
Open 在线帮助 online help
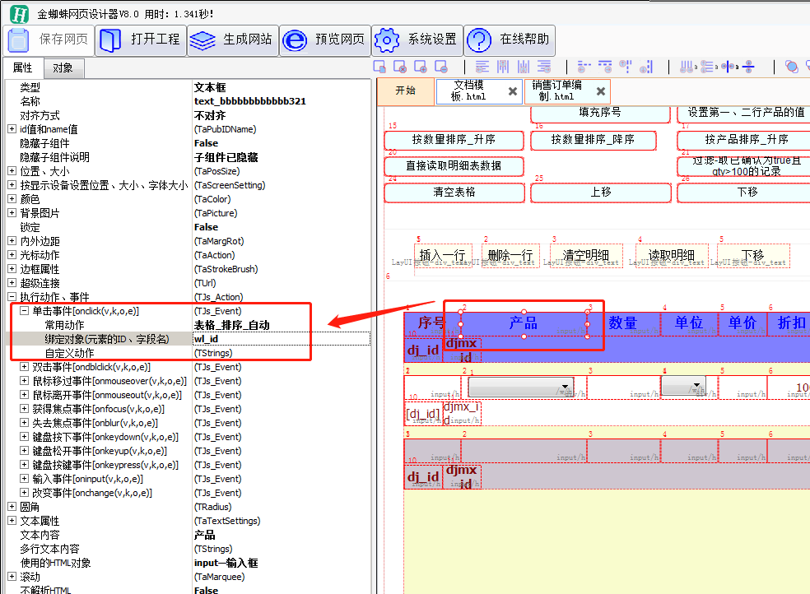[x=510, y=39]
